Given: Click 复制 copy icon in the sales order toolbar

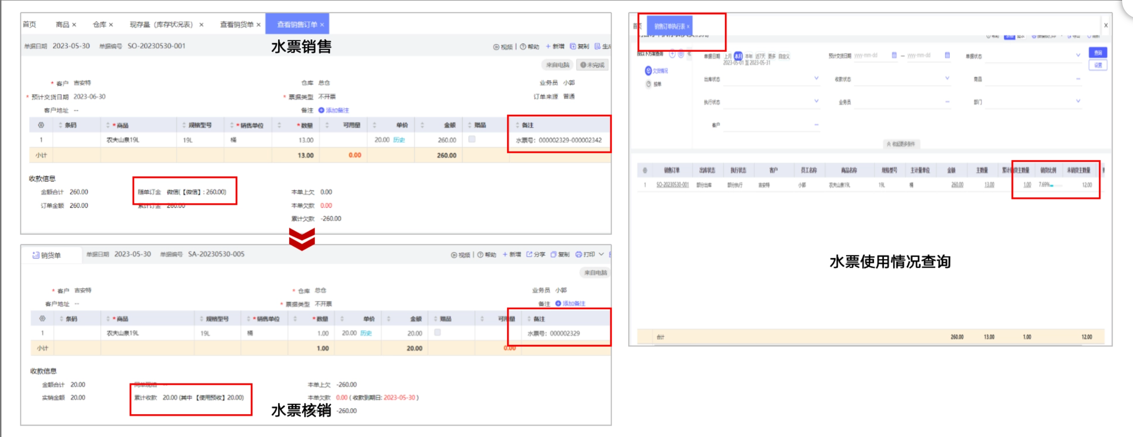Looking at the screenshot, I should pos(573,46).
